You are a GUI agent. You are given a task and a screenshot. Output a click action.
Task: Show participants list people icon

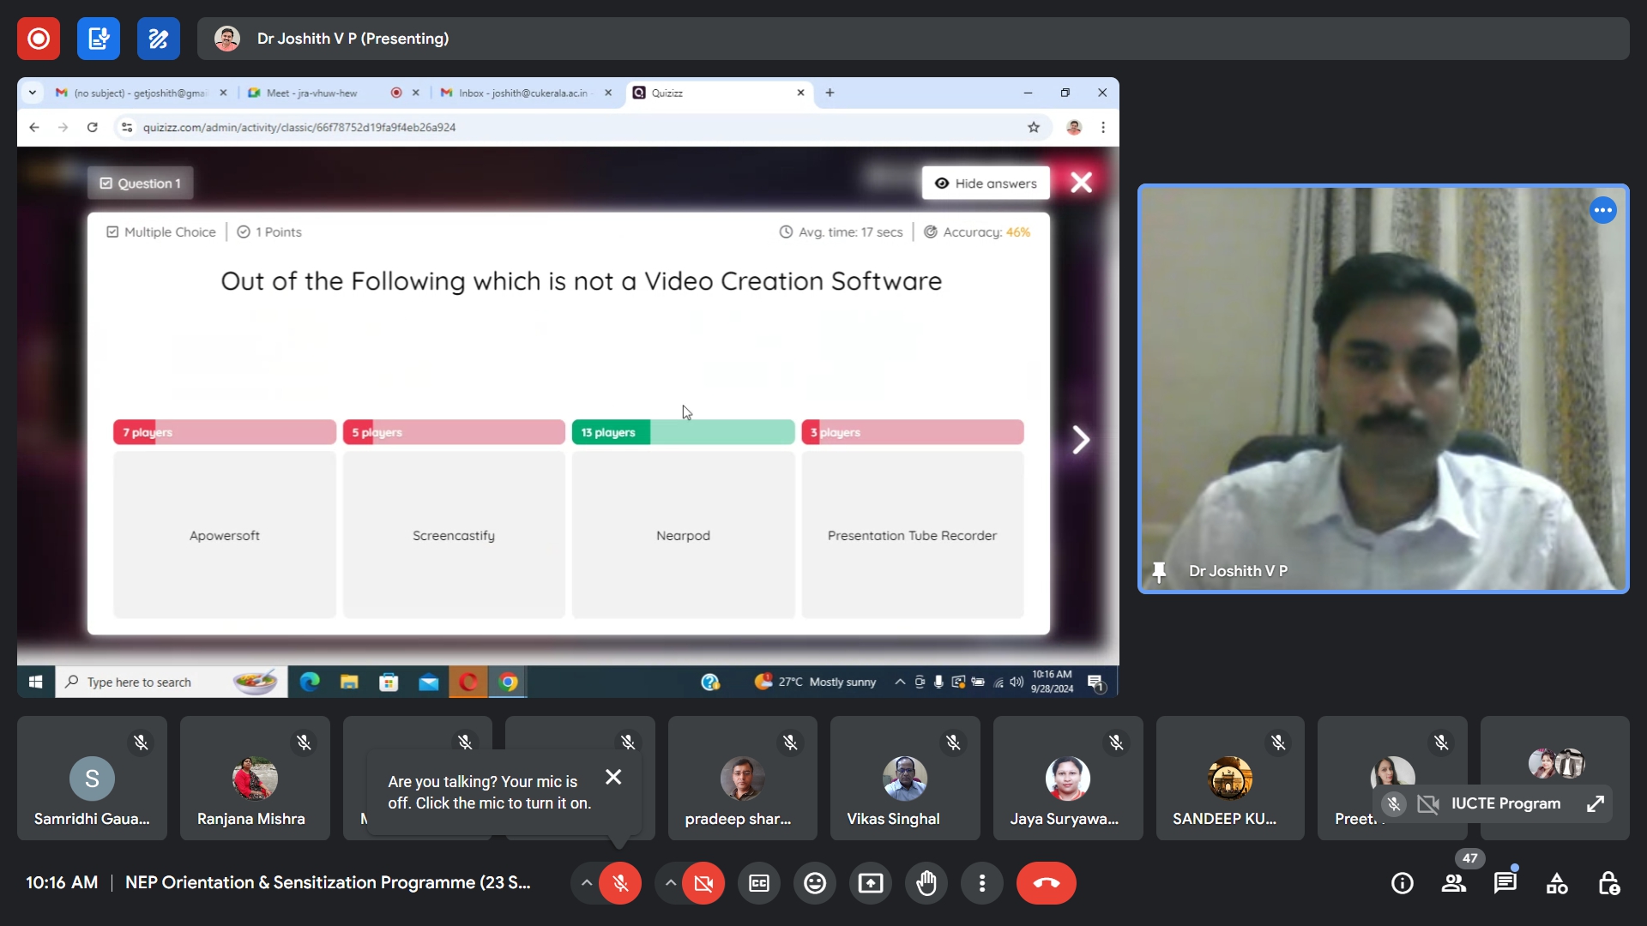click(x=1454, y=883)
